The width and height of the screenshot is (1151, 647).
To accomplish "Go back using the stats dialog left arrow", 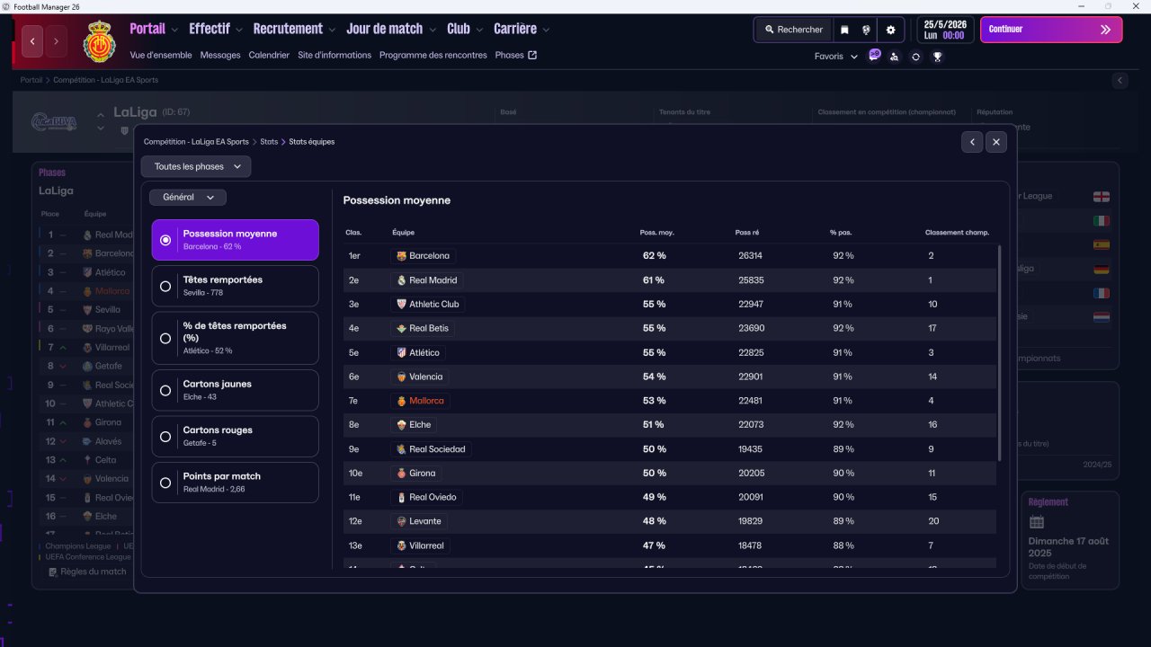I will coord(971,142).
